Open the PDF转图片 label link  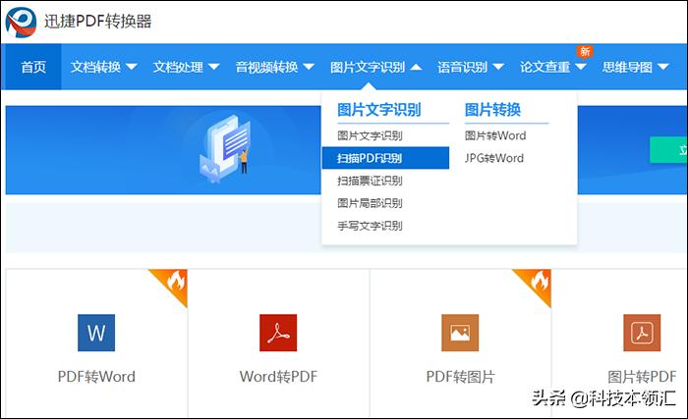460,377
